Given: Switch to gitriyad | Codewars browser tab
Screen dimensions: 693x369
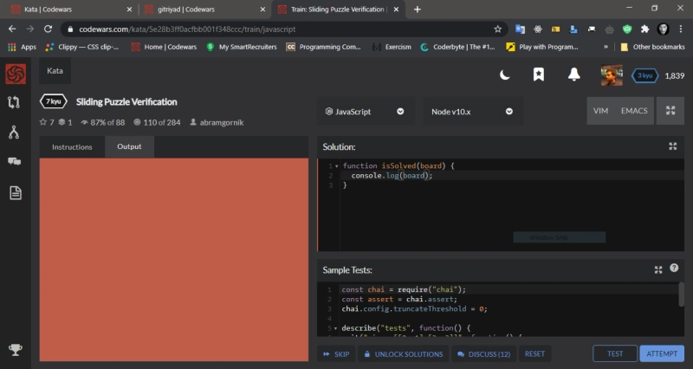Looking at the screenshot, I should click(x=205, y=10).
